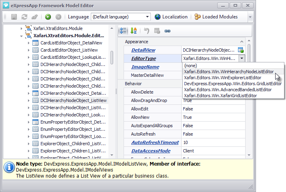
Task: Choose XafariGridListEditor option
Action: pos(233,96)
